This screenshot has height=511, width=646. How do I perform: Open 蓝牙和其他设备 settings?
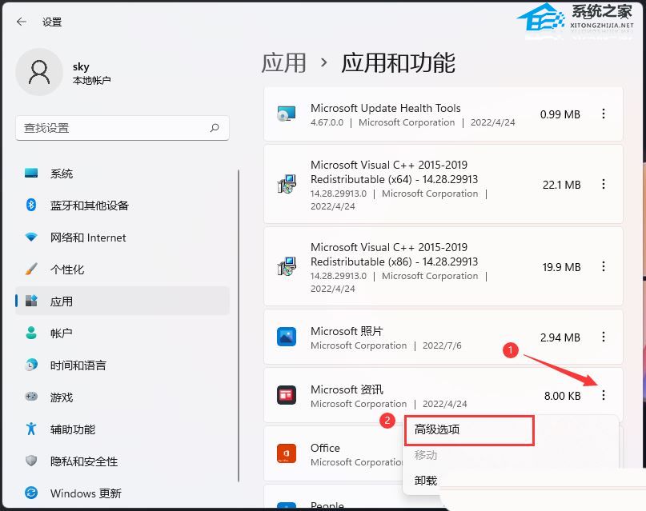click(x=122, y=205)
